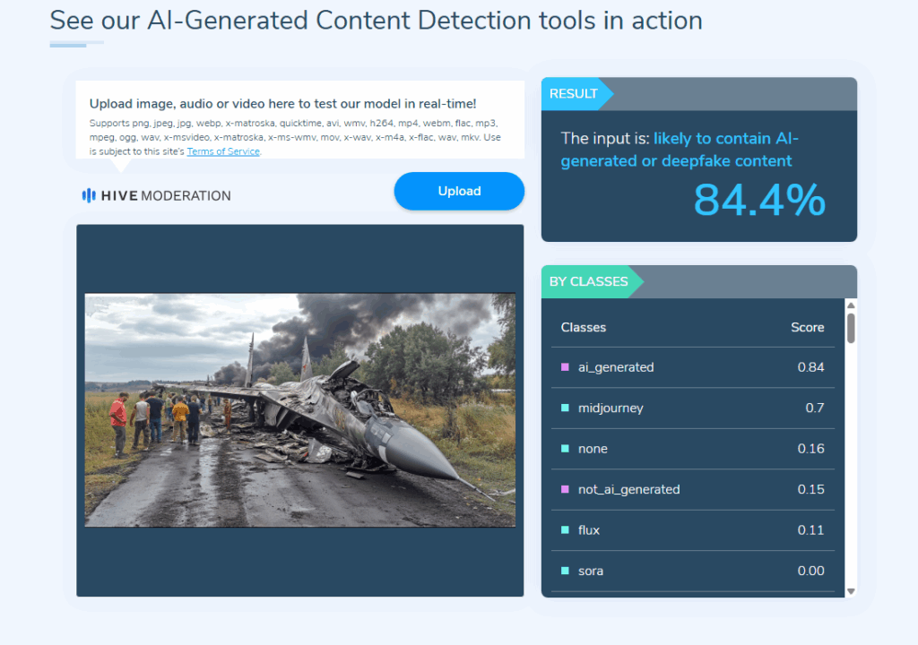
Task: Click the blue Upload button
Action: click(x=459, y=191)
